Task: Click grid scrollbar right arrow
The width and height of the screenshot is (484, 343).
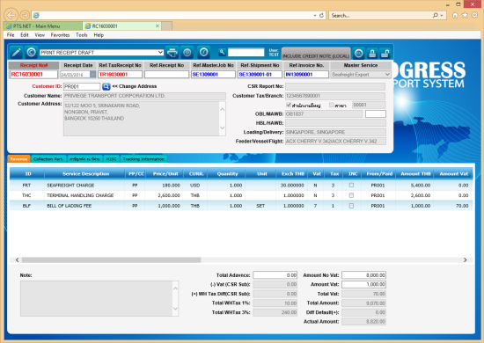Action: (x=466, y=260)
